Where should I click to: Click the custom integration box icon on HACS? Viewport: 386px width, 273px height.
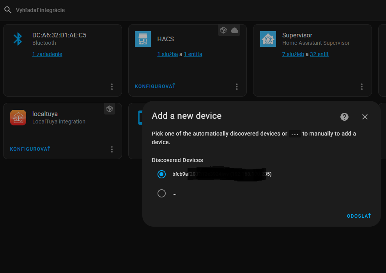(223, 30)
